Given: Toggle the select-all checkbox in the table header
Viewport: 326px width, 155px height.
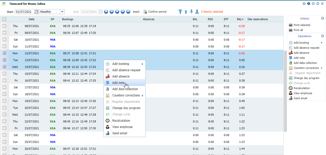Looking at the screenshot, I should (4, 19).
